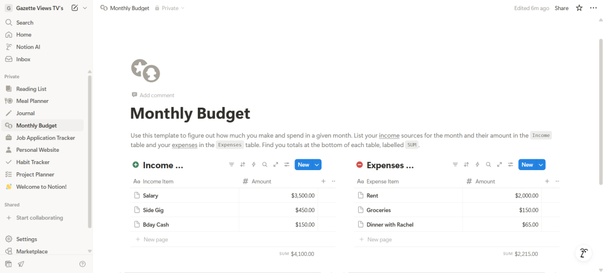The image size is (603, 273).
Task: Open the Salary row
Action: click(x=150, y=196)
